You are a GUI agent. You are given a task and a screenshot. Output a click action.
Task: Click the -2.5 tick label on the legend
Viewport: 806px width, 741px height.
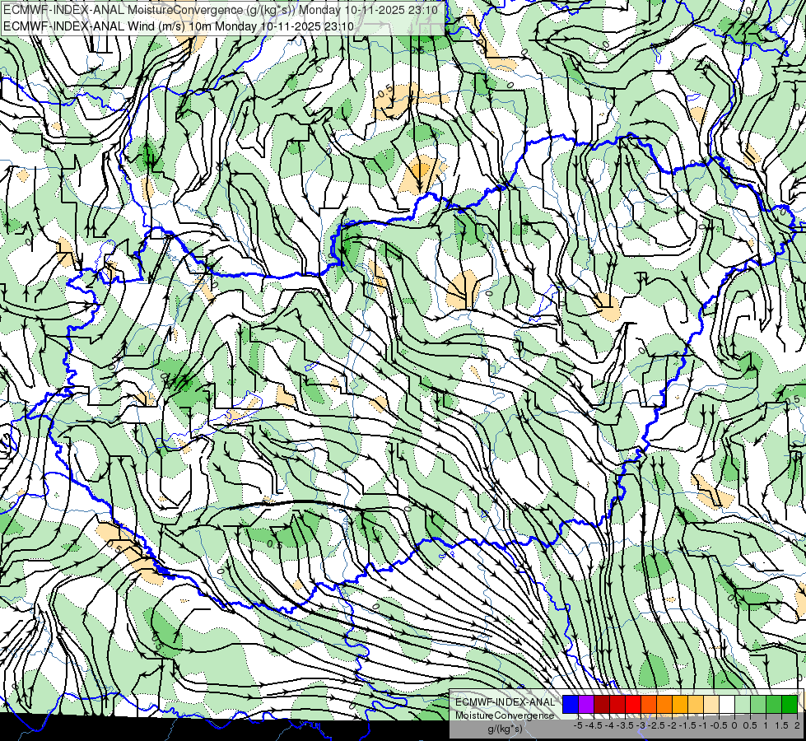(655, 725)
